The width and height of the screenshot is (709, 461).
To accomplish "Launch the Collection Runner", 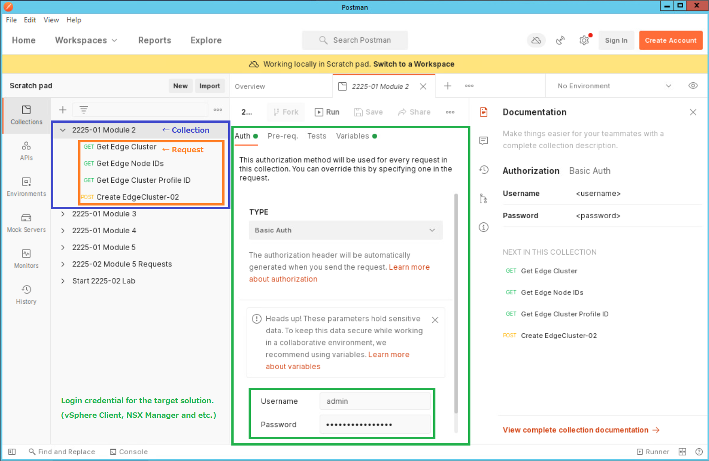I will pos(653,451).
